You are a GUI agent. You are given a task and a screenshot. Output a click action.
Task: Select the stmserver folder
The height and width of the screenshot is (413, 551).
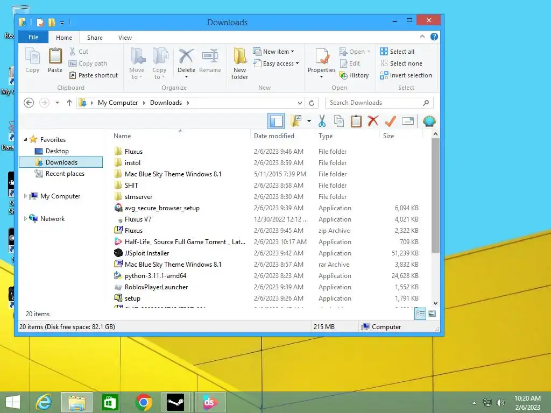click(138, 197)
